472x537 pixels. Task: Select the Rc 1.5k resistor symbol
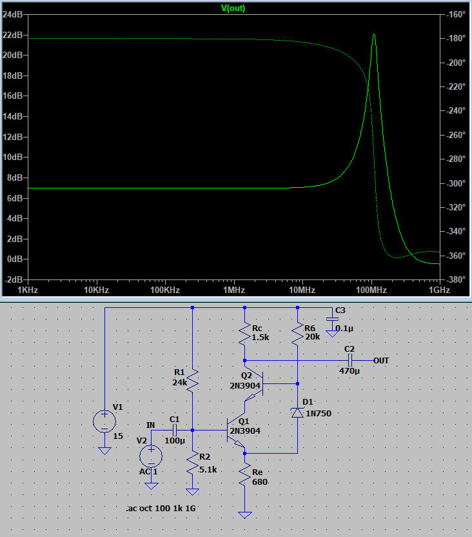pos(245,334)
